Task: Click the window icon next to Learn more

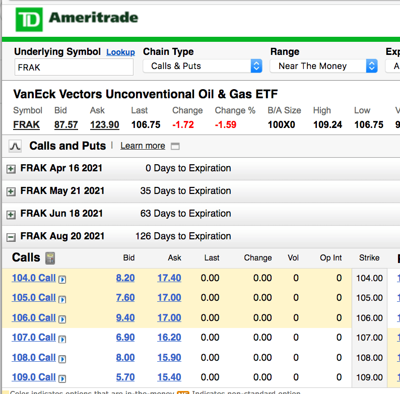Action: (175, 146)
